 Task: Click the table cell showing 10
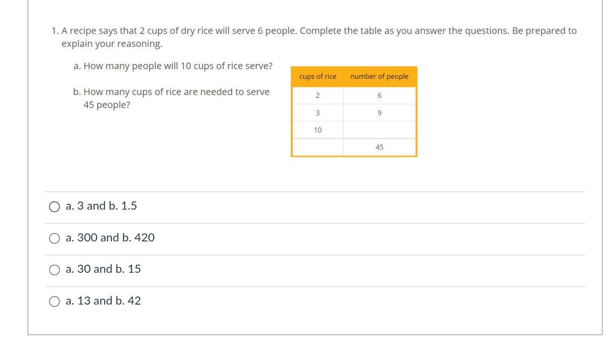pos(318,130)
